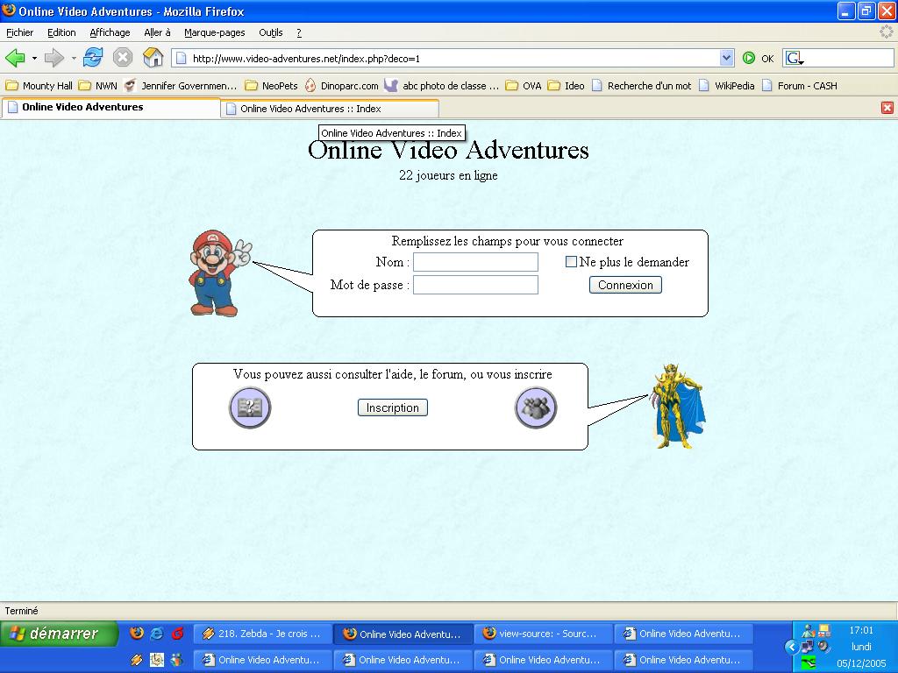Open the Fichier menu
The width and height of the screenshot is (898, 673).
(20, 32)
